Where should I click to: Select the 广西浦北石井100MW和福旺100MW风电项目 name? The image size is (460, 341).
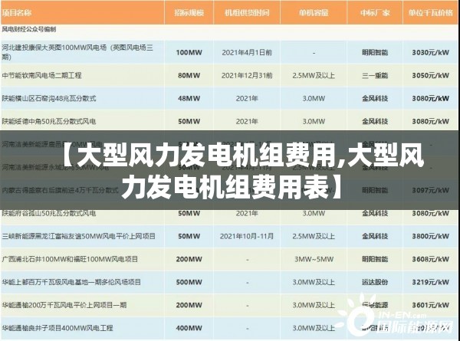(x=70, y=259)
